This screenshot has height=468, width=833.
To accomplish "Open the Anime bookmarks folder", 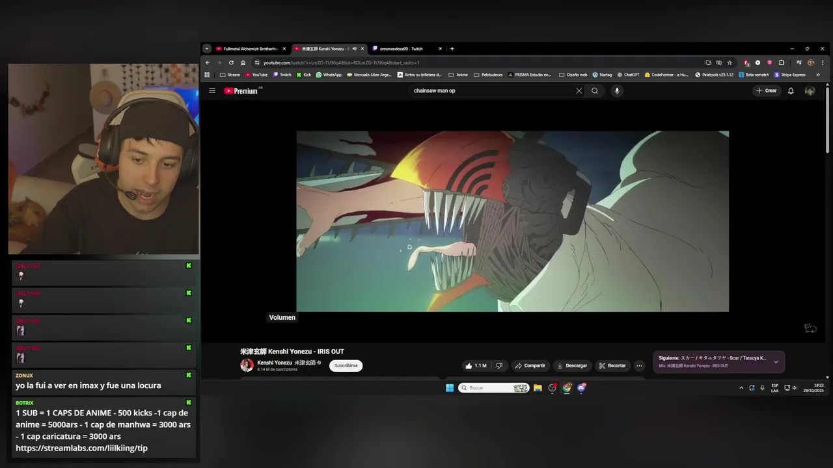I will pos(458,75).
